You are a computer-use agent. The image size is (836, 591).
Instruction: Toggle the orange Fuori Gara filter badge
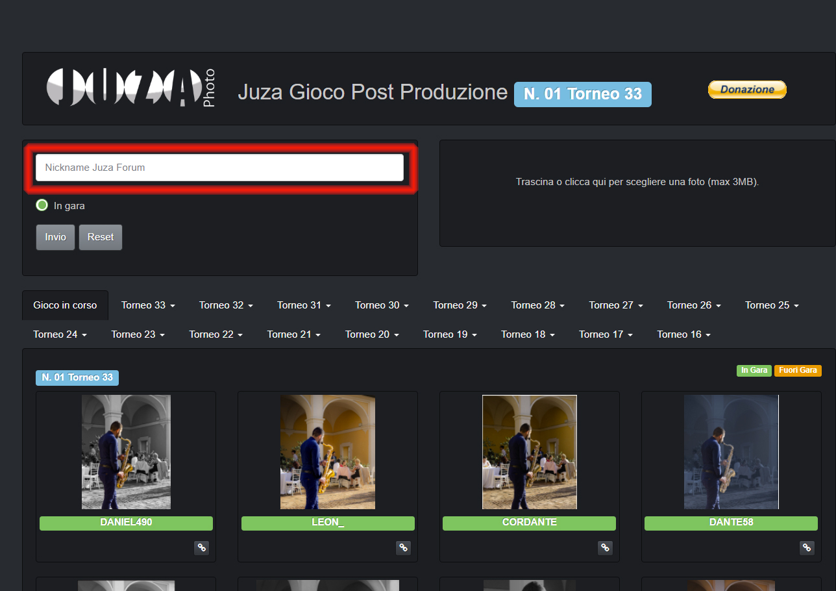(798, 370)
